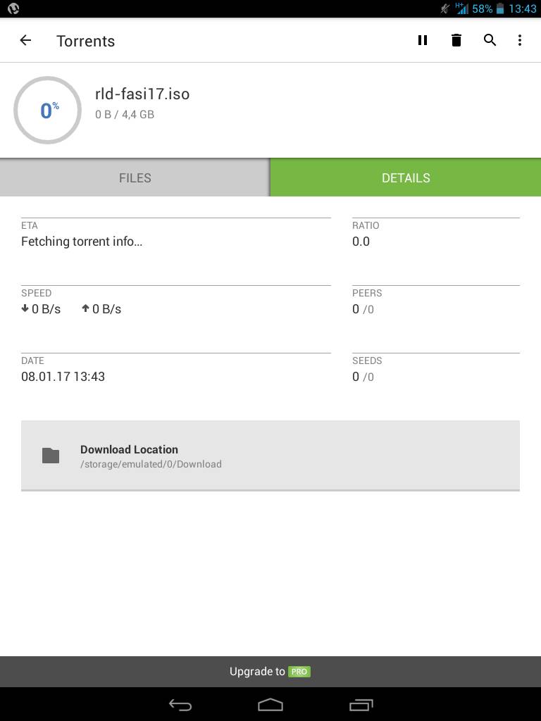Tap the upload speed arrow indicator
This screenshot has width=541, height=721.
tap(85, 308)
